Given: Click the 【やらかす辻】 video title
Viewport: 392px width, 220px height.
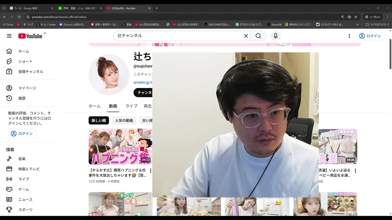Looking at the screenshot, I should [117, 173].
